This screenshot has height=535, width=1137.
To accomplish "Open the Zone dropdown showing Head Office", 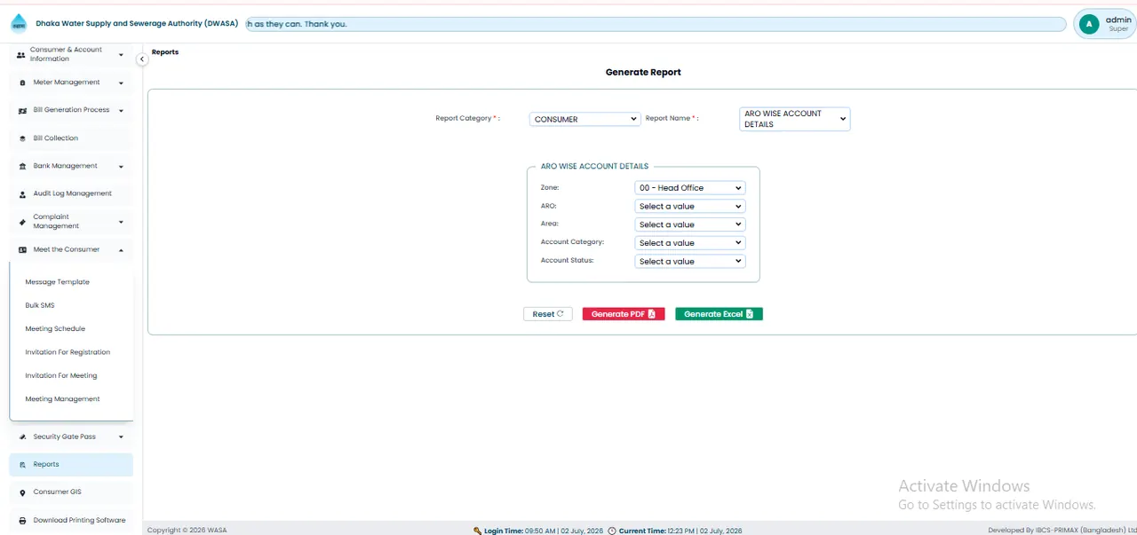I will click(690, 188).
